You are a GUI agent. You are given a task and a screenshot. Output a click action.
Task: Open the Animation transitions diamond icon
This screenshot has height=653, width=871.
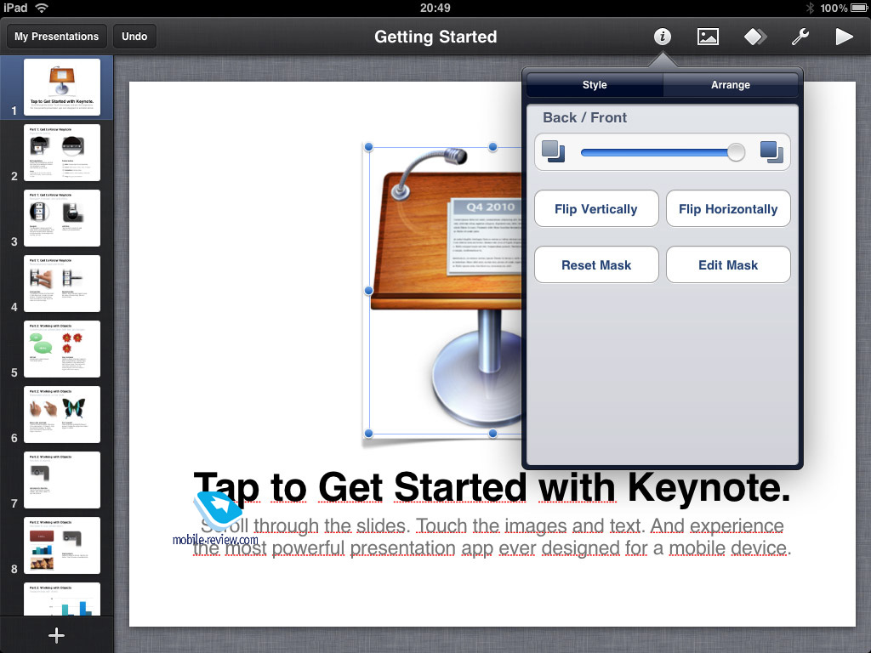coord(755,37)
